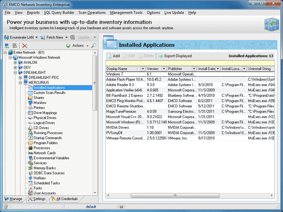Click the Add button
The width and height of the screenshot is (283, 212).
click(x=113, y=56)
